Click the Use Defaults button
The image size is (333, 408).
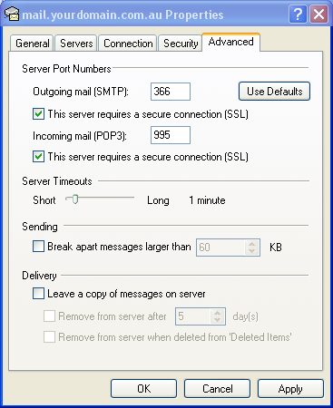point(274,92)
